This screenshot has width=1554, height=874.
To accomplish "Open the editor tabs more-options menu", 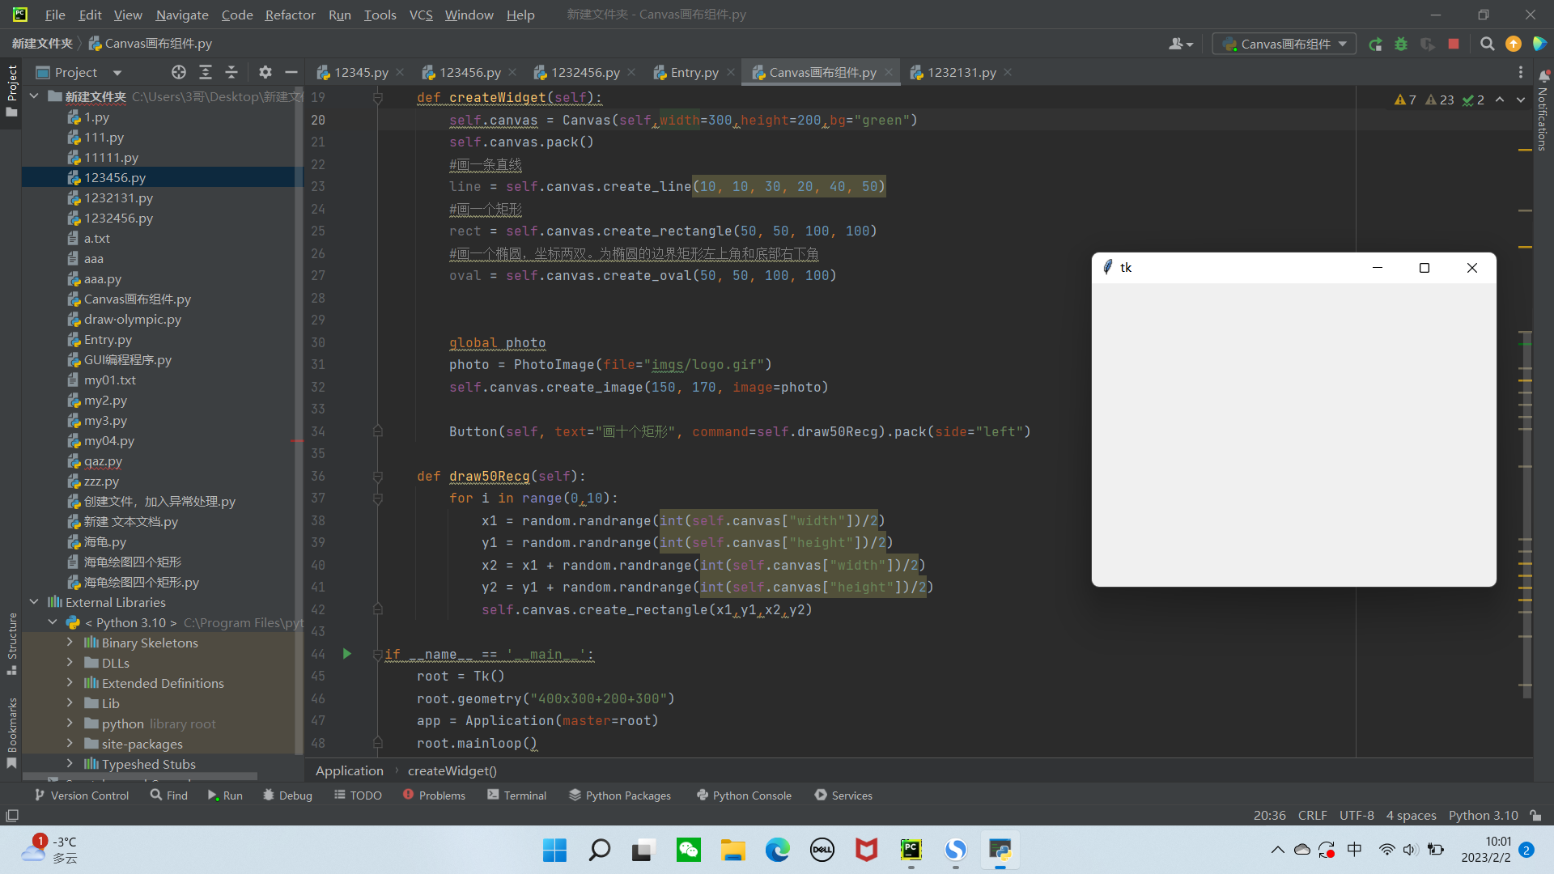I will pyautogui.click(x=1521, y=73).
